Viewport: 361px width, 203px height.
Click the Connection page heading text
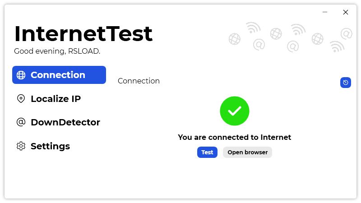coord(139,81)
